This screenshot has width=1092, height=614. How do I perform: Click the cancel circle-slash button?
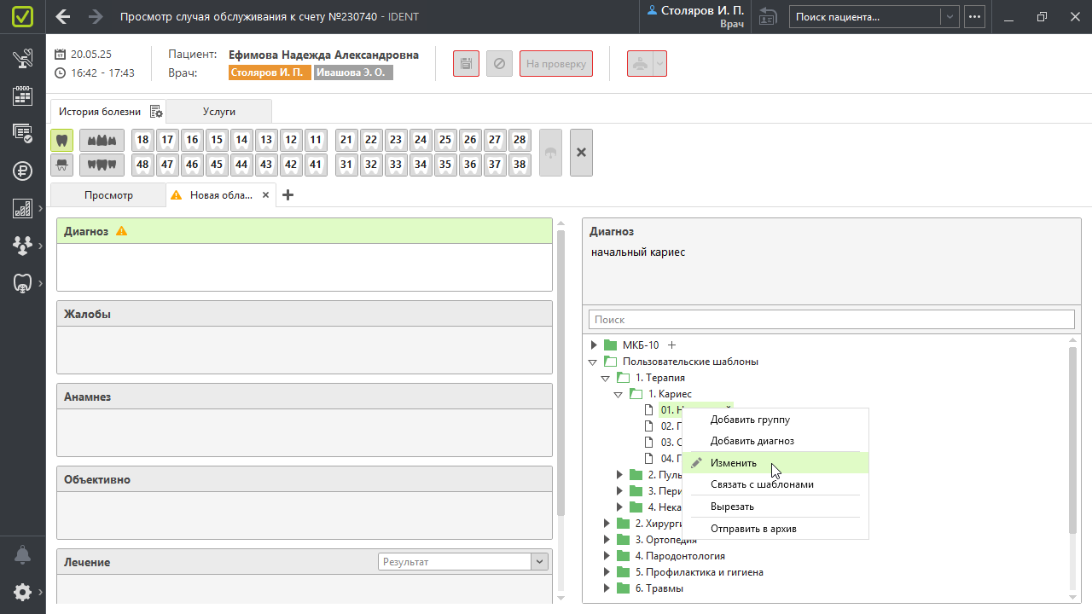[x=499, y=63]
